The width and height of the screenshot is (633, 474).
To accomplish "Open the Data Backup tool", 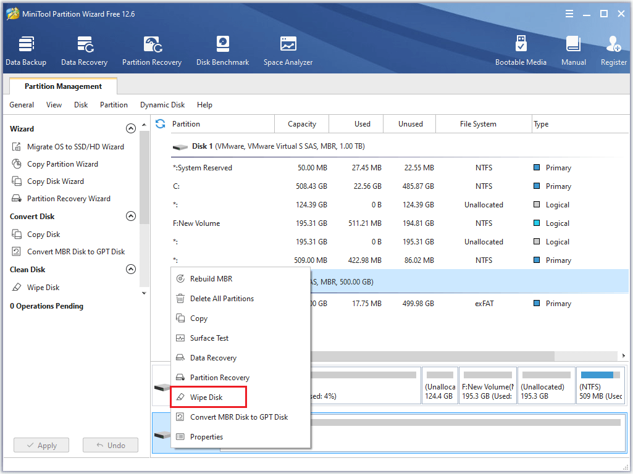I will point(26,51).
